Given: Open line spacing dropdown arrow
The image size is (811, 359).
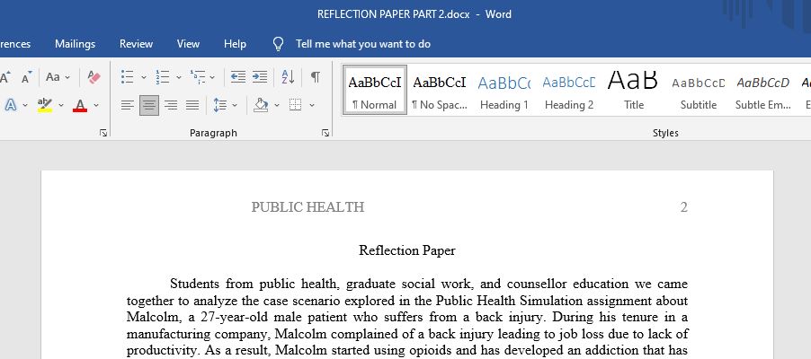Looking at the screenshot, I should (235, 105).
